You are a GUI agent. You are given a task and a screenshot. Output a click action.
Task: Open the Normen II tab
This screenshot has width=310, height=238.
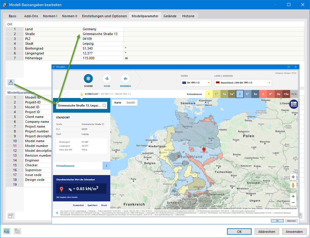[x=70, y=16]
